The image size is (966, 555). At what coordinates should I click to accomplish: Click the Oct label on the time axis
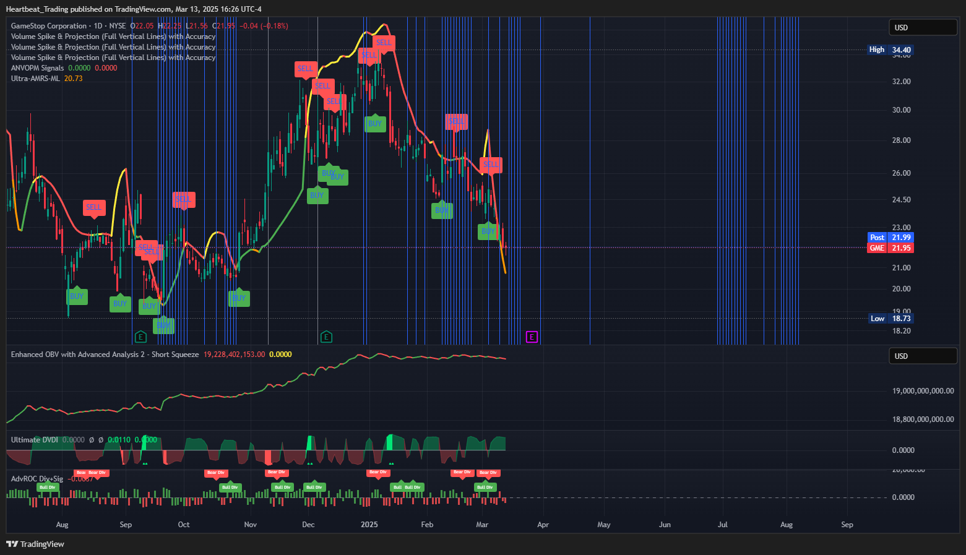184,525
